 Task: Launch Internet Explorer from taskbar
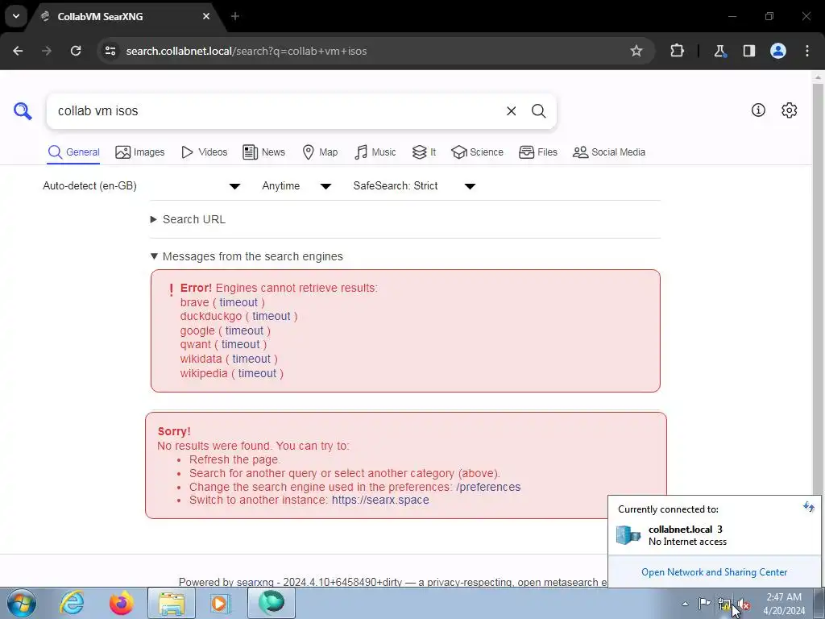click(72, 603)
